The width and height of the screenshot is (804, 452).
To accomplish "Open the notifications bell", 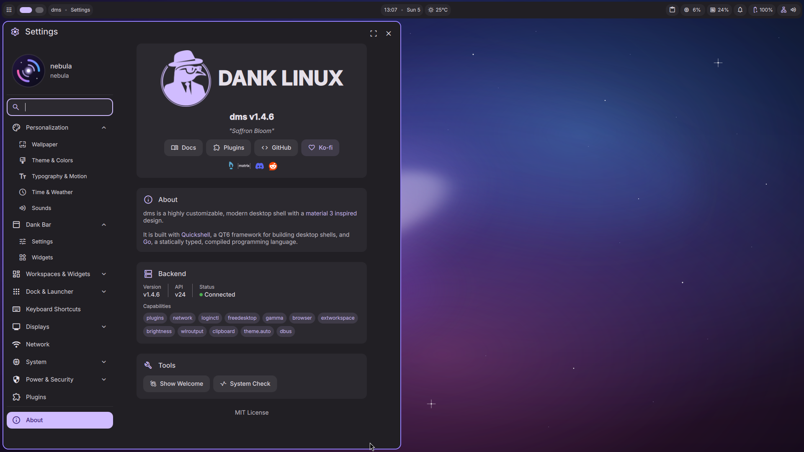I will click(x=740, y=10).
